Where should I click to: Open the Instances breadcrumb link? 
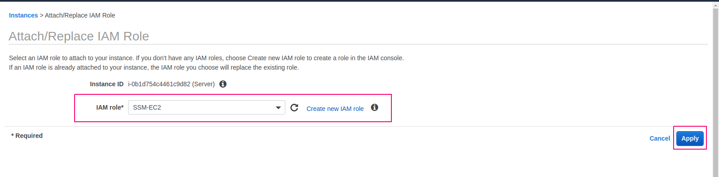pyautogui.click(x=23, y=15)
